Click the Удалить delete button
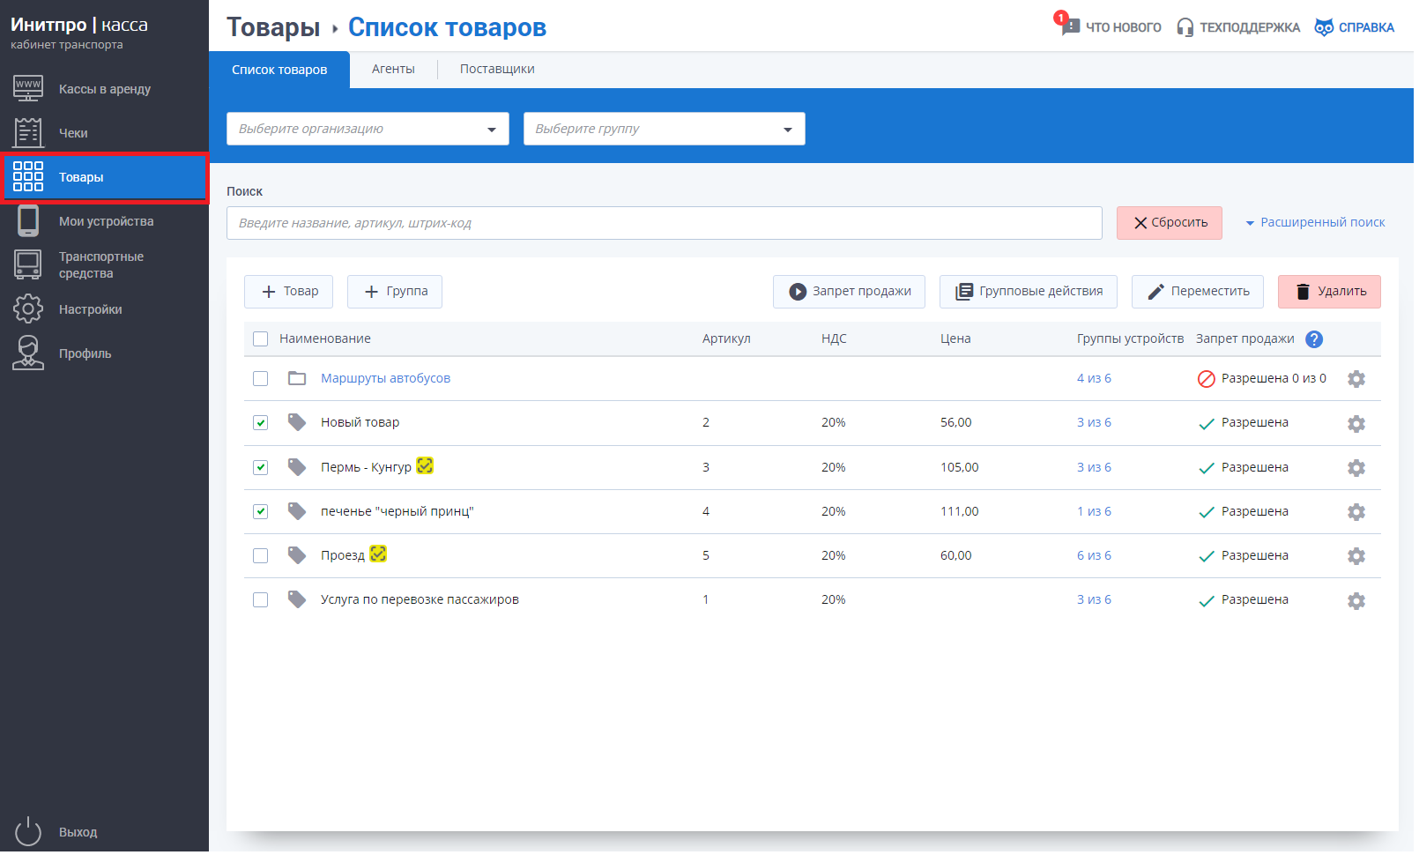1419x855 pixels. coord(1328,292)
